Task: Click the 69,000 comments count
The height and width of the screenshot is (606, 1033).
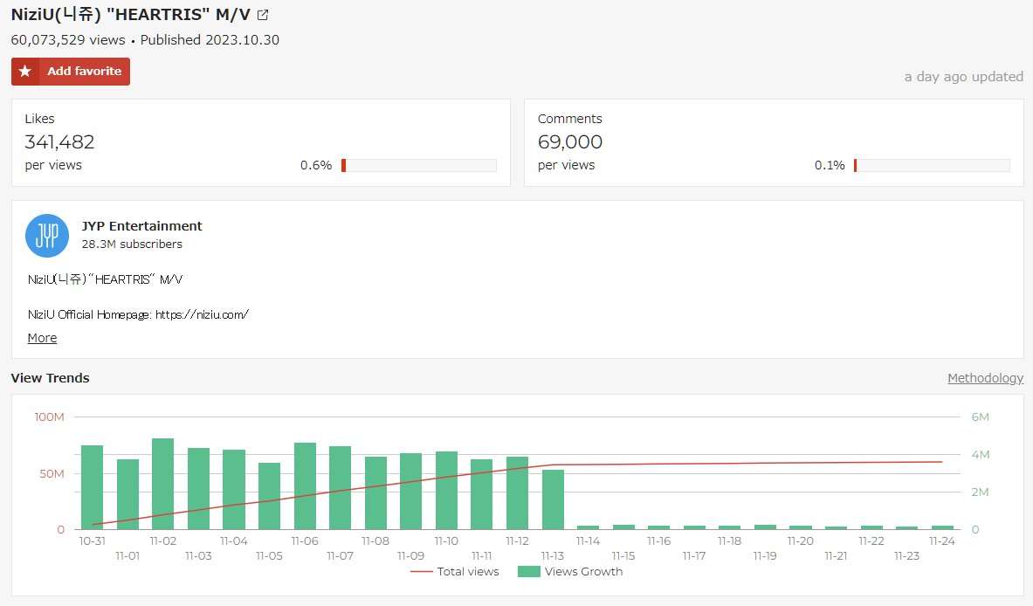Action: click(570, 141)
